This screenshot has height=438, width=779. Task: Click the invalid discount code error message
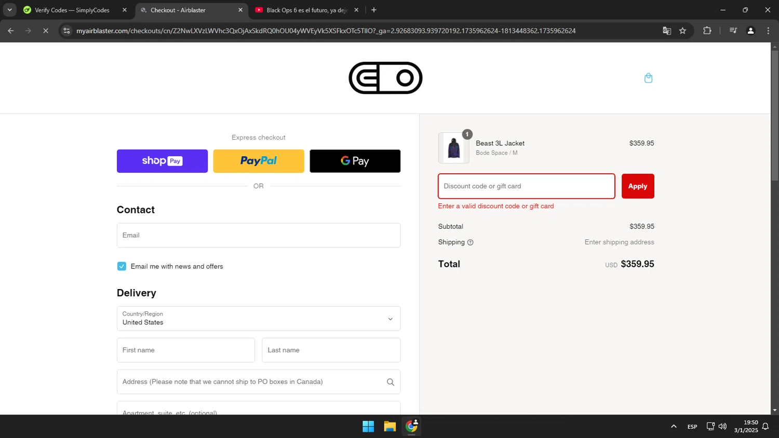click(496, 206)
